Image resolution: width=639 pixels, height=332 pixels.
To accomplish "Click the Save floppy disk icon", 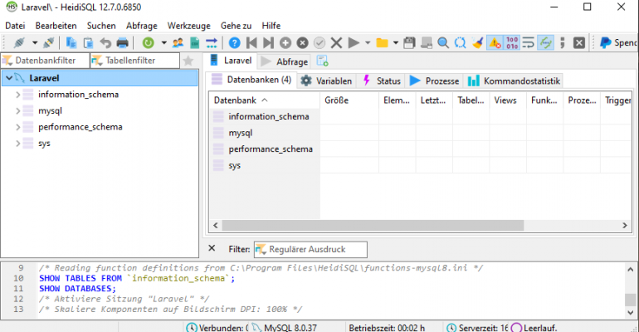I will (409, 43).
